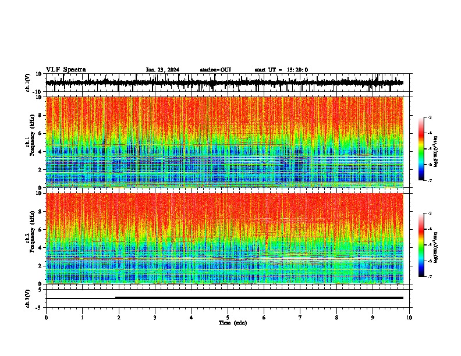Click the ch.1 spectrogram color scale bar

click(421, 149)
